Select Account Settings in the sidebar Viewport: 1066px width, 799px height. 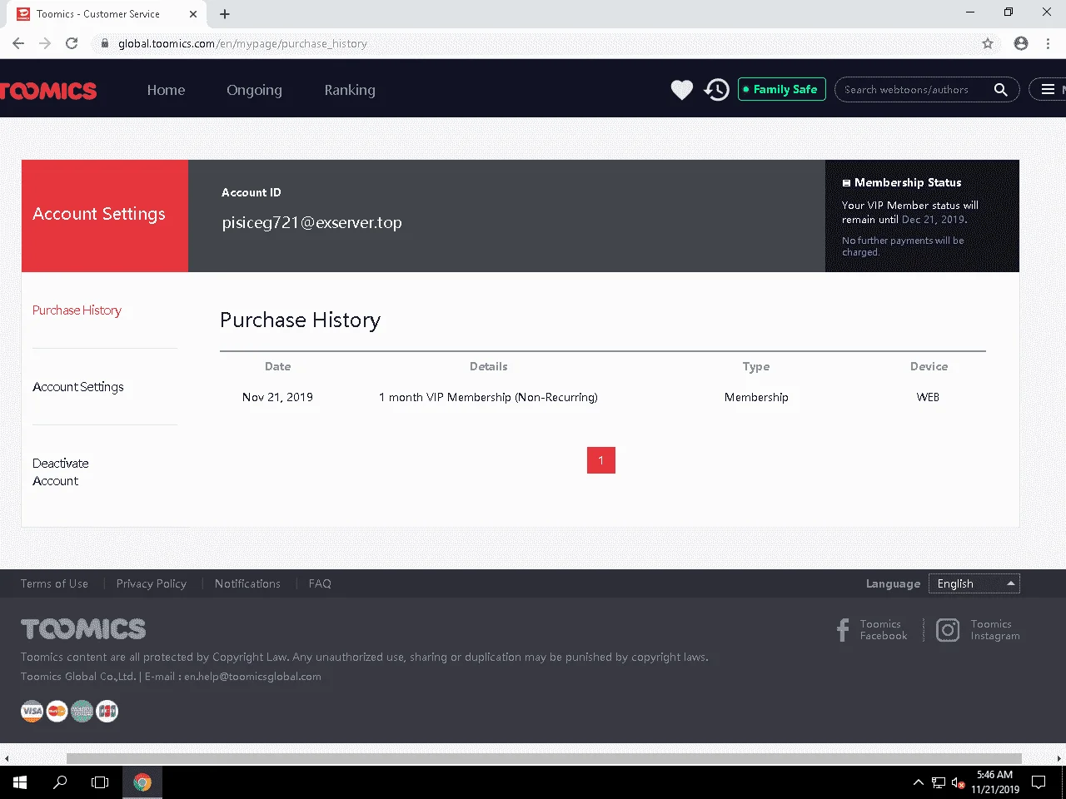[x=77, y=387]
